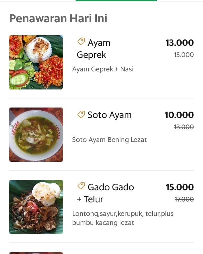
Task: View the partially visible fourth menu photo
Action: [x=36, y=253]
